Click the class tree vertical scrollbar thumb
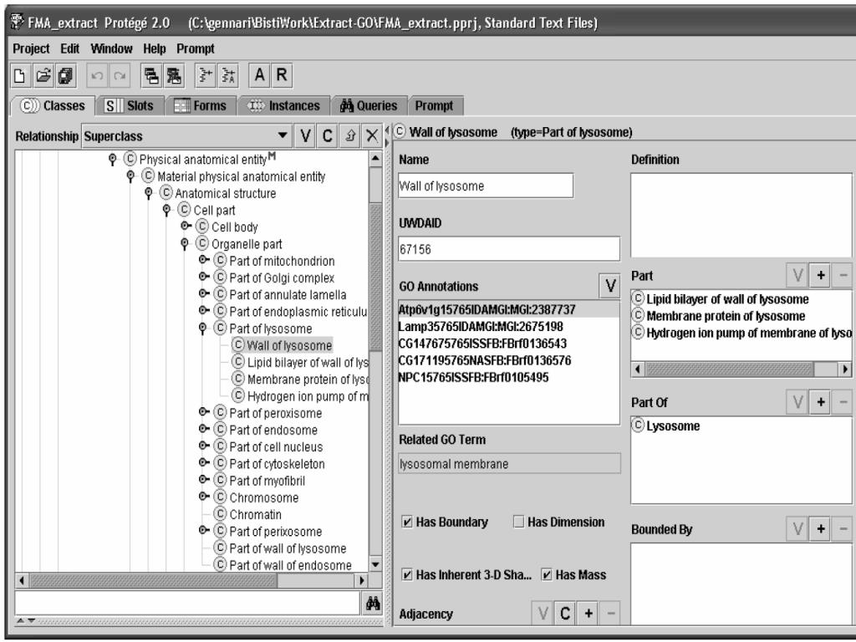The image size is (856, 642). click(x=375, y=276)
